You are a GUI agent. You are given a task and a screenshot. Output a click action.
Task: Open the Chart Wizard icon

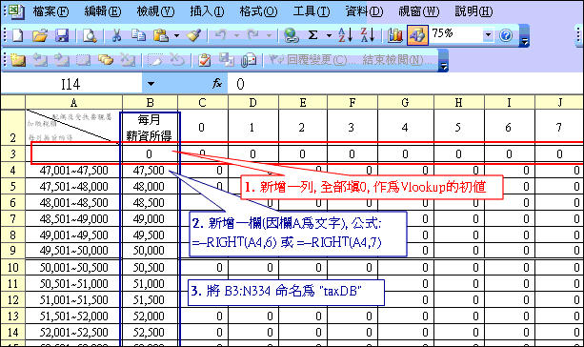click(394, 36)
